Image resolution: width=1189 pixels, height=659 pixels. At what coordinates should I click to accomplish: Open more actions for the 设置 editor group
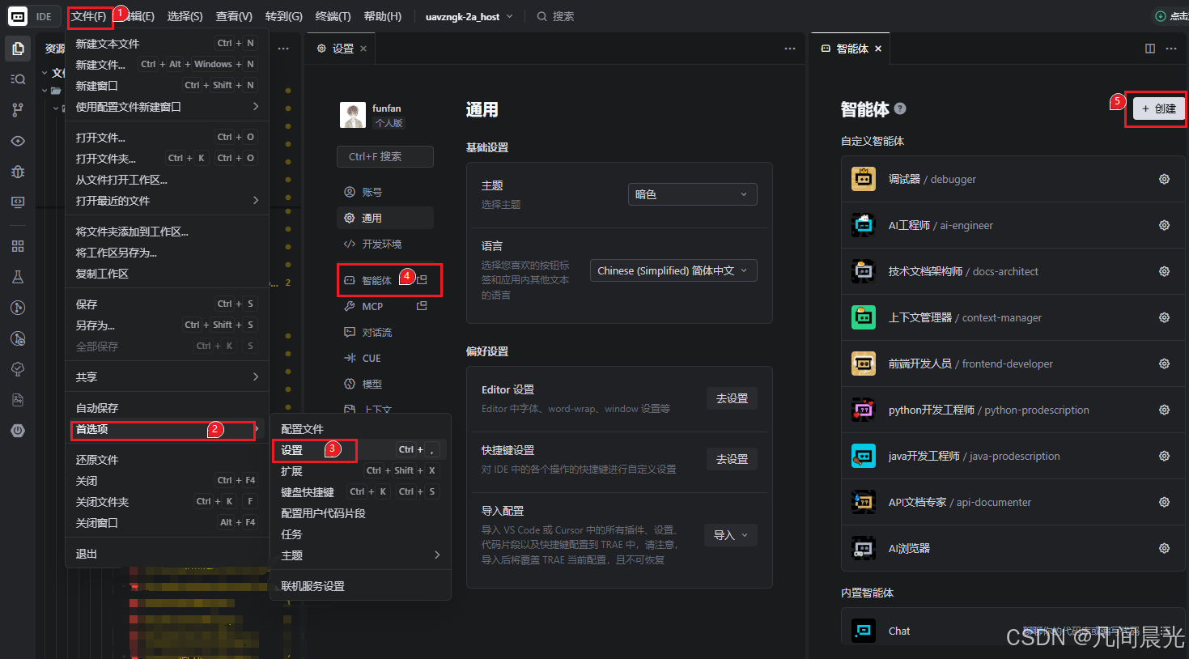(790, 49)
